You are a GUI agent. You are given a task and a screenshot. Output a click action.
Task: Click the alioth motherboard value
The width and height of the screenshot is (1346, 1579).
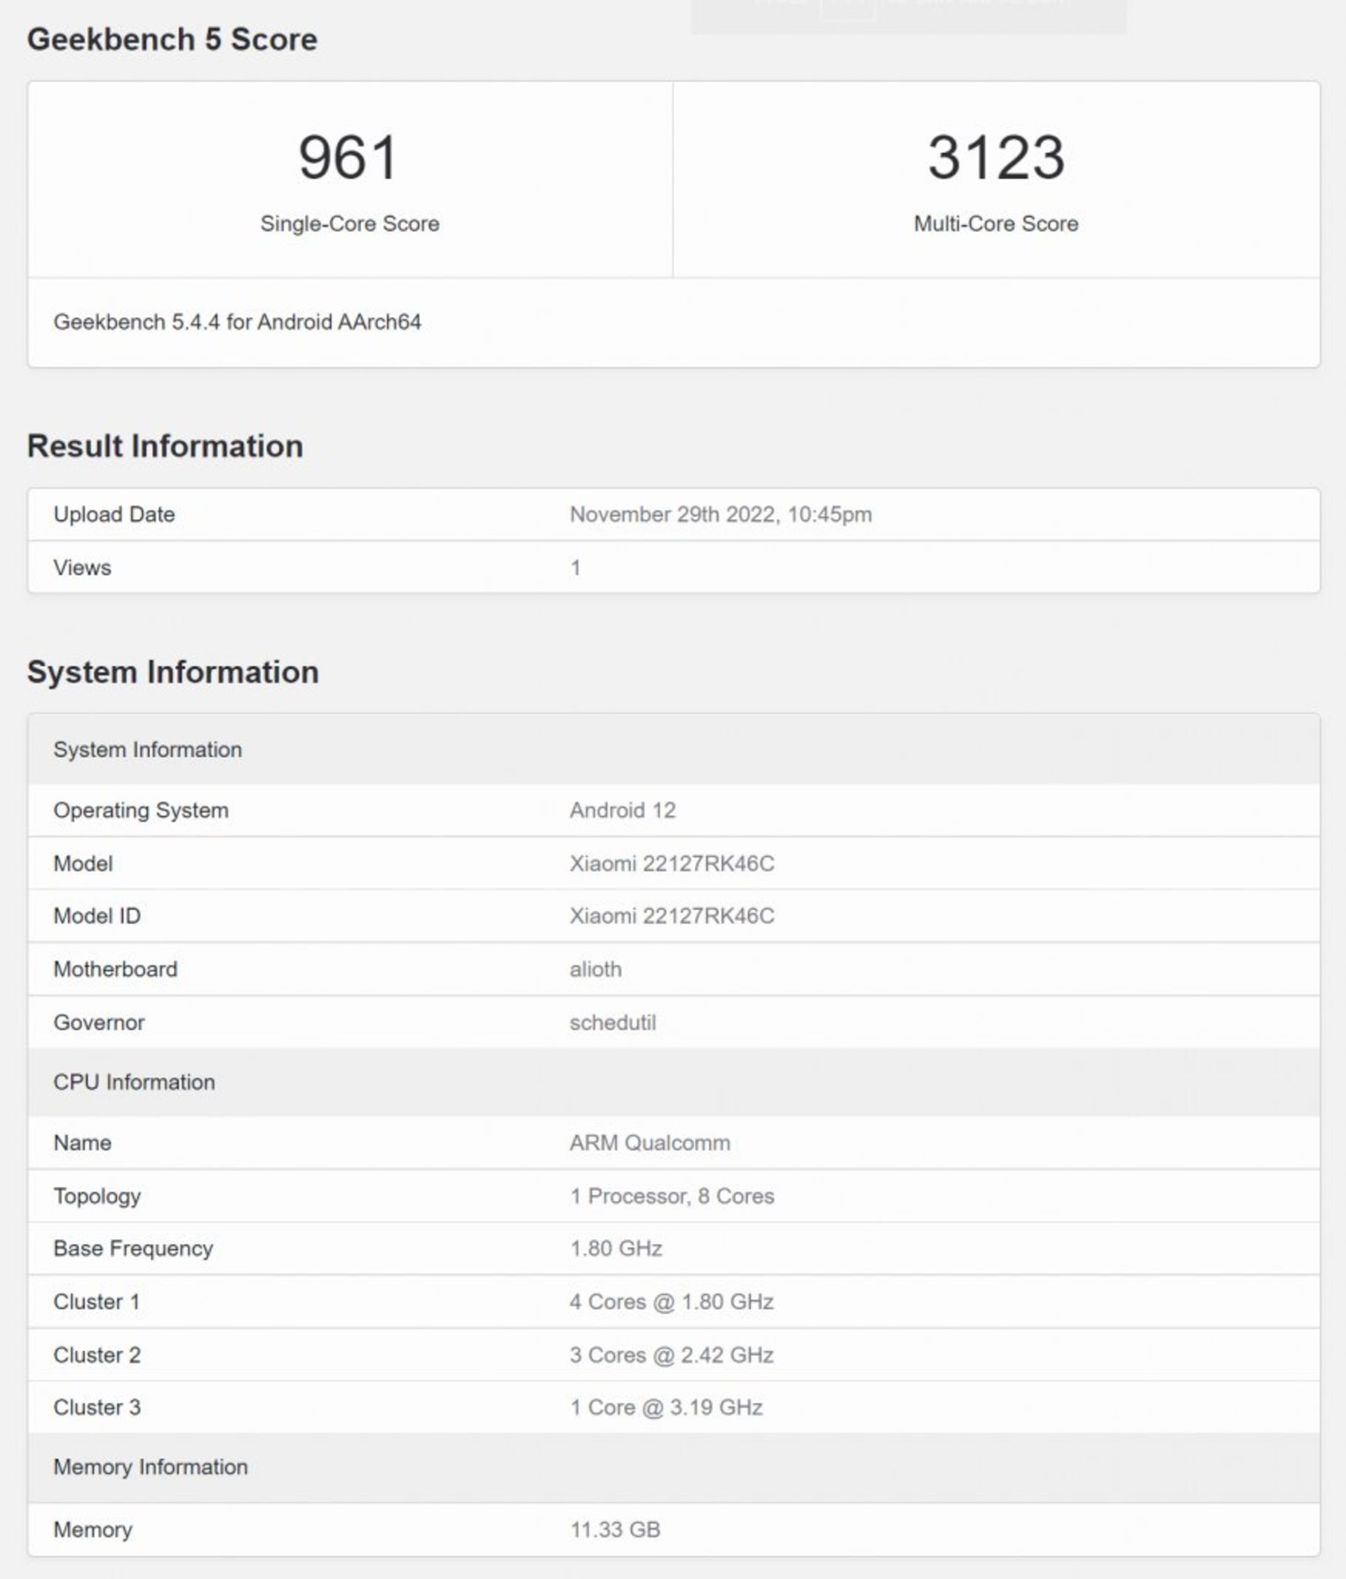(x=595, y=970)
